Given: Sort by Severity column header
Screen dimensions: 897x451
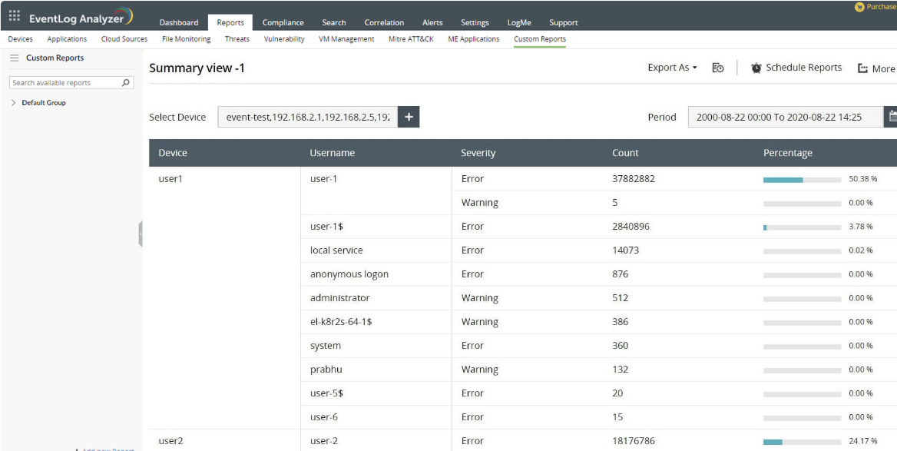Looking at the screenshot, I should pos(478,153).
